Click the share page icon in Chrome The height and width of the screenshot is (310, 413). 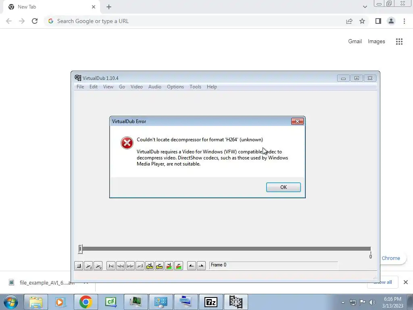tap(349, 21)
